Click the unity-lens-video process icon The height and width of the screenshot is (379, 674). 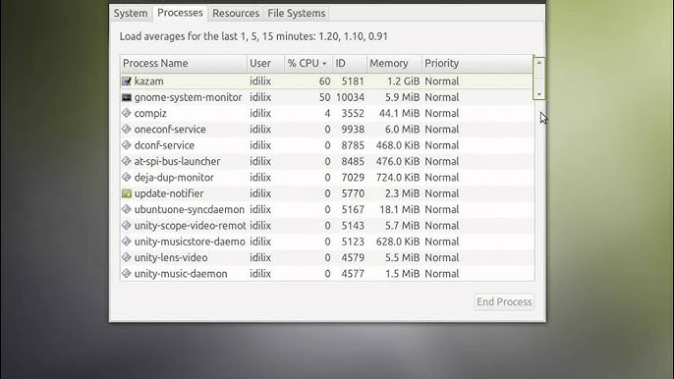(x=127, y=258)
